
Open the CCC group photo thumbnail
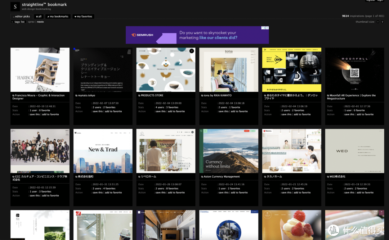point(40,151)
